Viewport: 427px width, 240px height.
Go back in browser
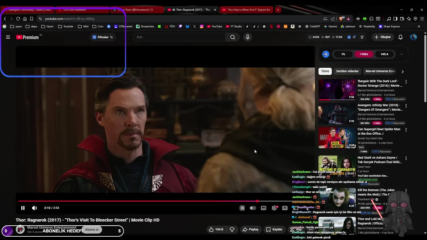pos(5,19)
